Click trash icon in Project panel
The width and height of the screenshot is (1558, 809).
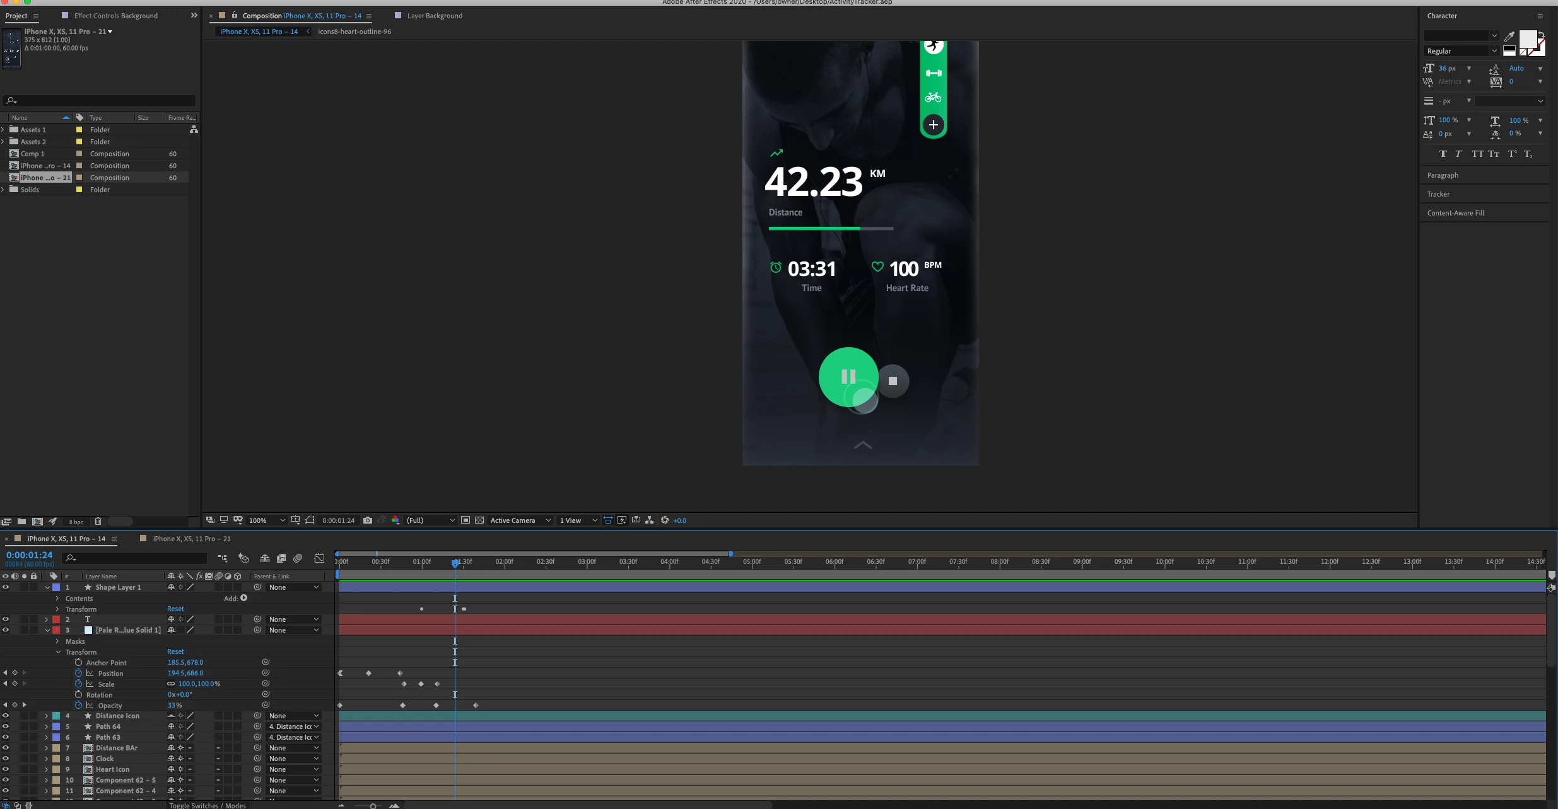(x=98, y=521)
